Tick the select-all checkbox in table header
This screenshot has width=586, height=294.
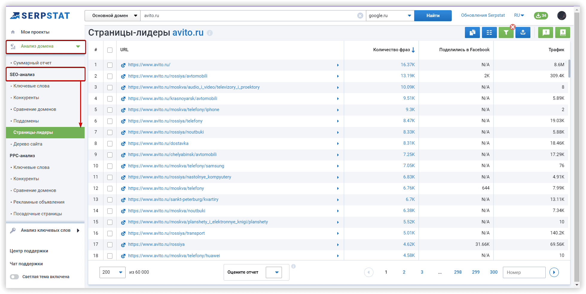coord(110,50)
